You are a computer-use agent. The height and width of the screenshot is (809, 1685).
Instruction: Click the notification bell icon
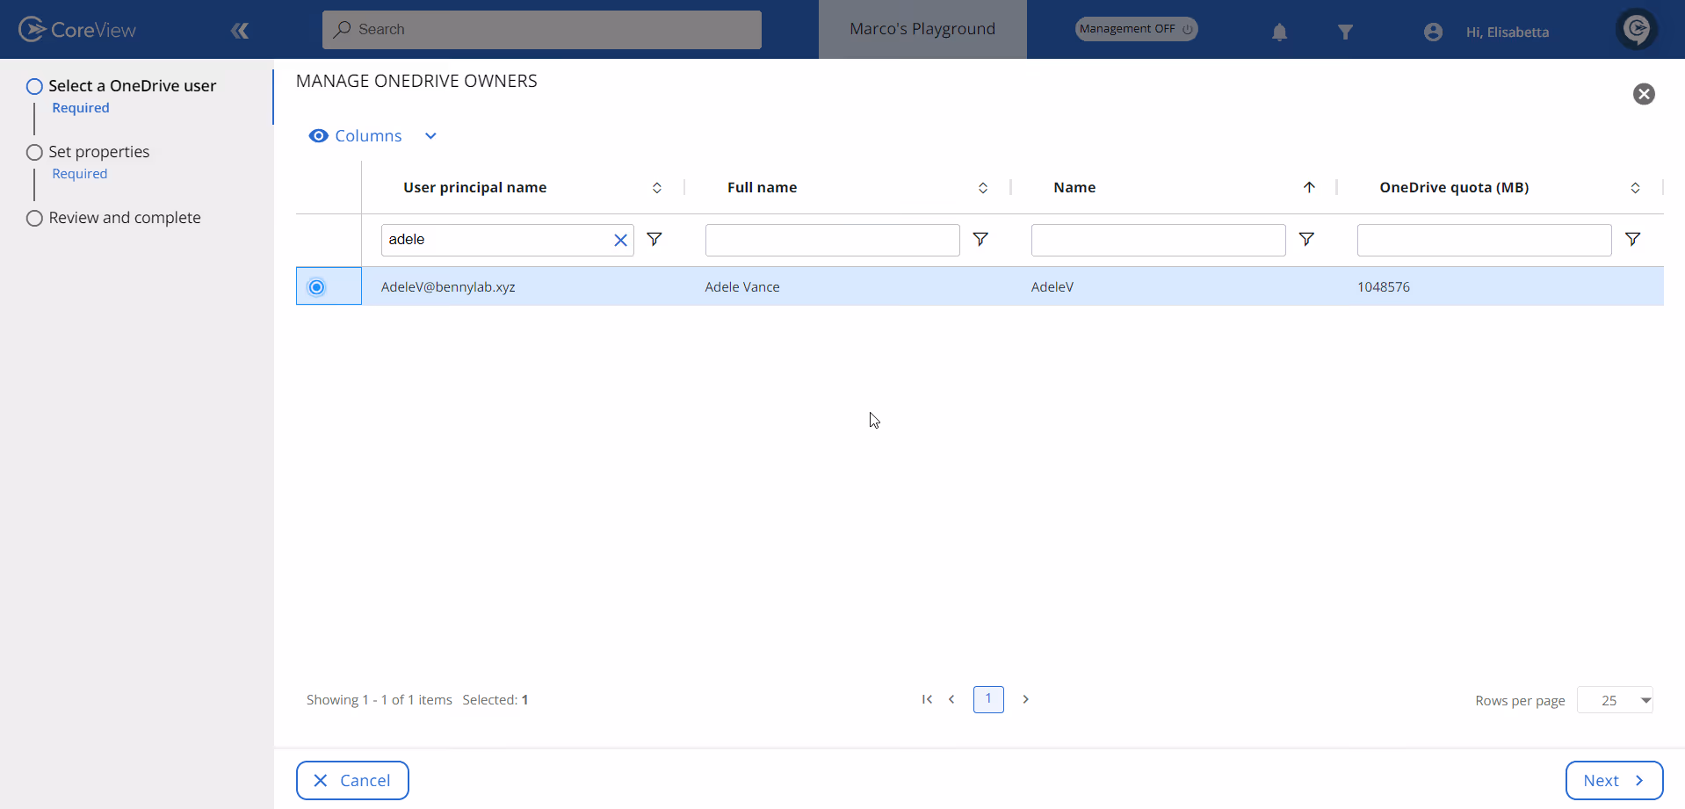(1278, 32)
